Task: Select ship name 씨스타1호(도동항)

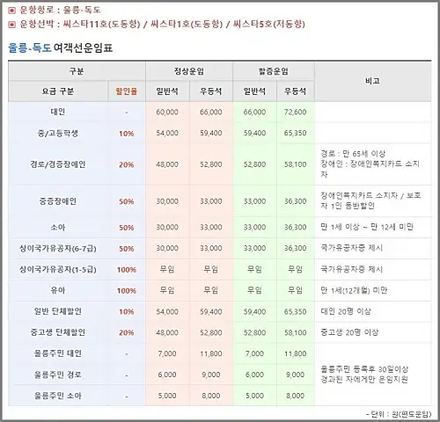Action: (187, 24)
